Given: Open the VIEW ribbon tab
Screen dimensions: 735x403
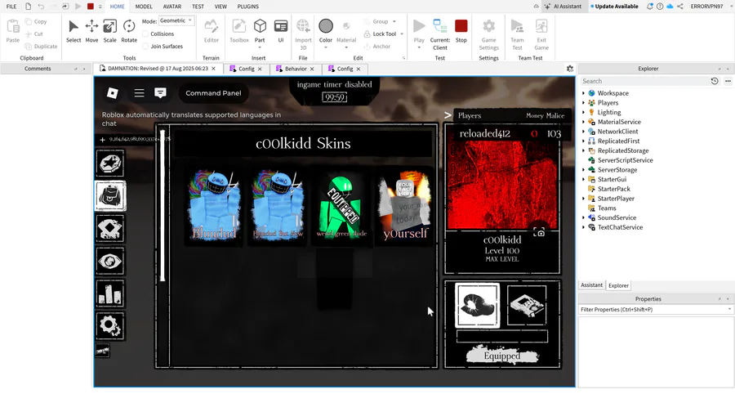Looking at the screenshot, I should [x=220, y=7].
